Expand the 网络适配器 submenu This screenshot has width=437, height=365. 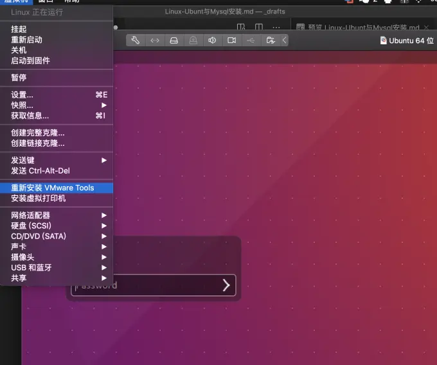[x=57, y=215]
